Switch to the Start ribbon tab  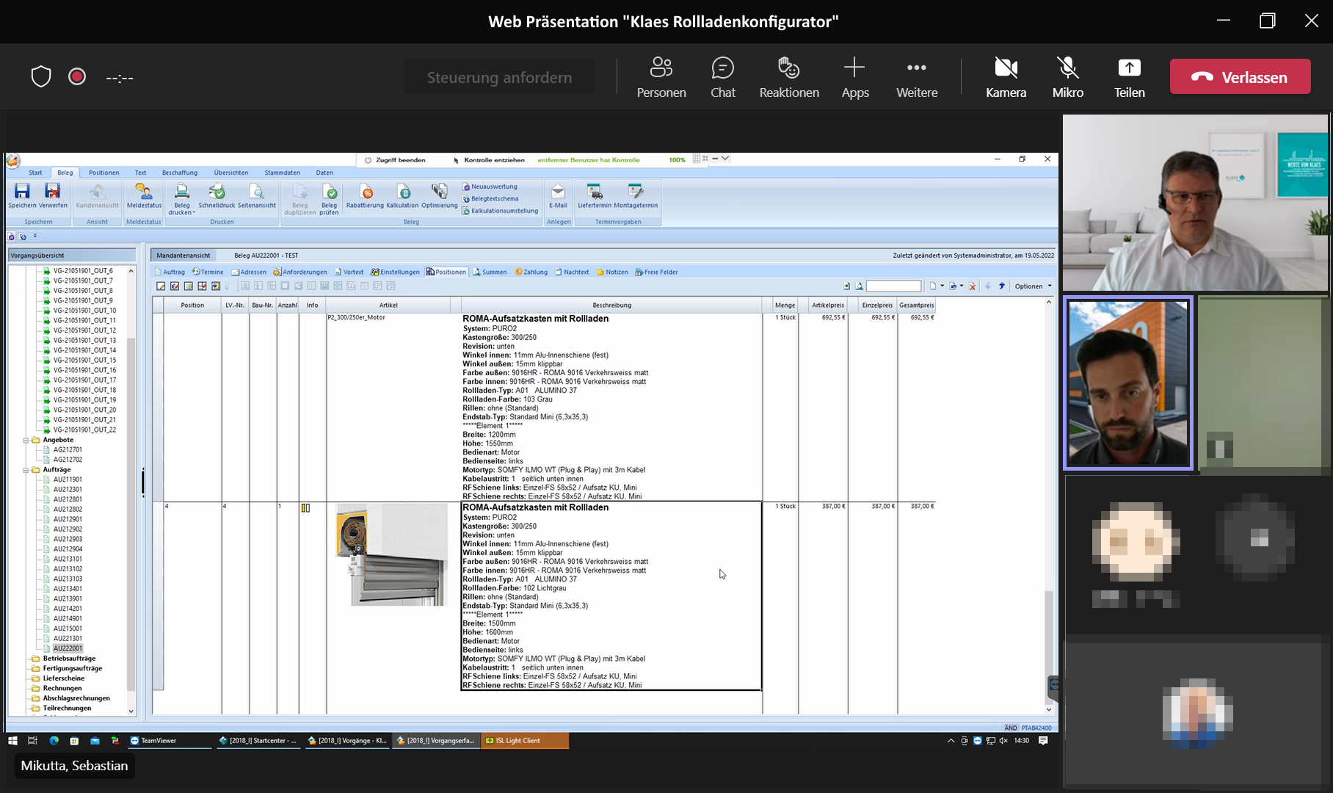tap(35, 173)
